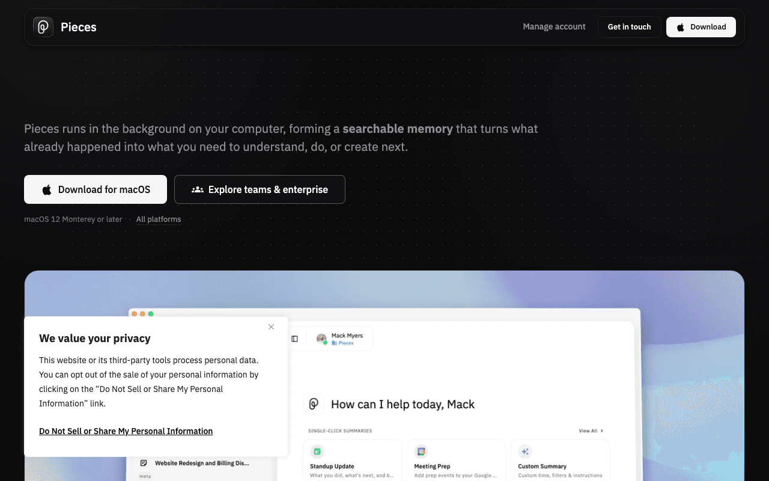Open 'Do Not Sell or Share My Personal Information'

[126, 431]
